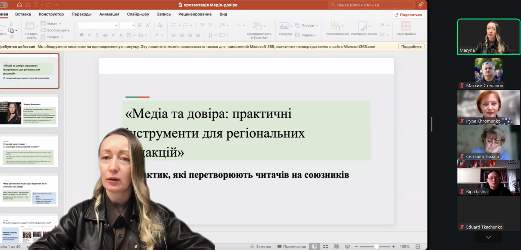The width and height of the screenshot is (521, 250).
Task: Start the slideshow from status bar
Action: click(x=347, y=246)
